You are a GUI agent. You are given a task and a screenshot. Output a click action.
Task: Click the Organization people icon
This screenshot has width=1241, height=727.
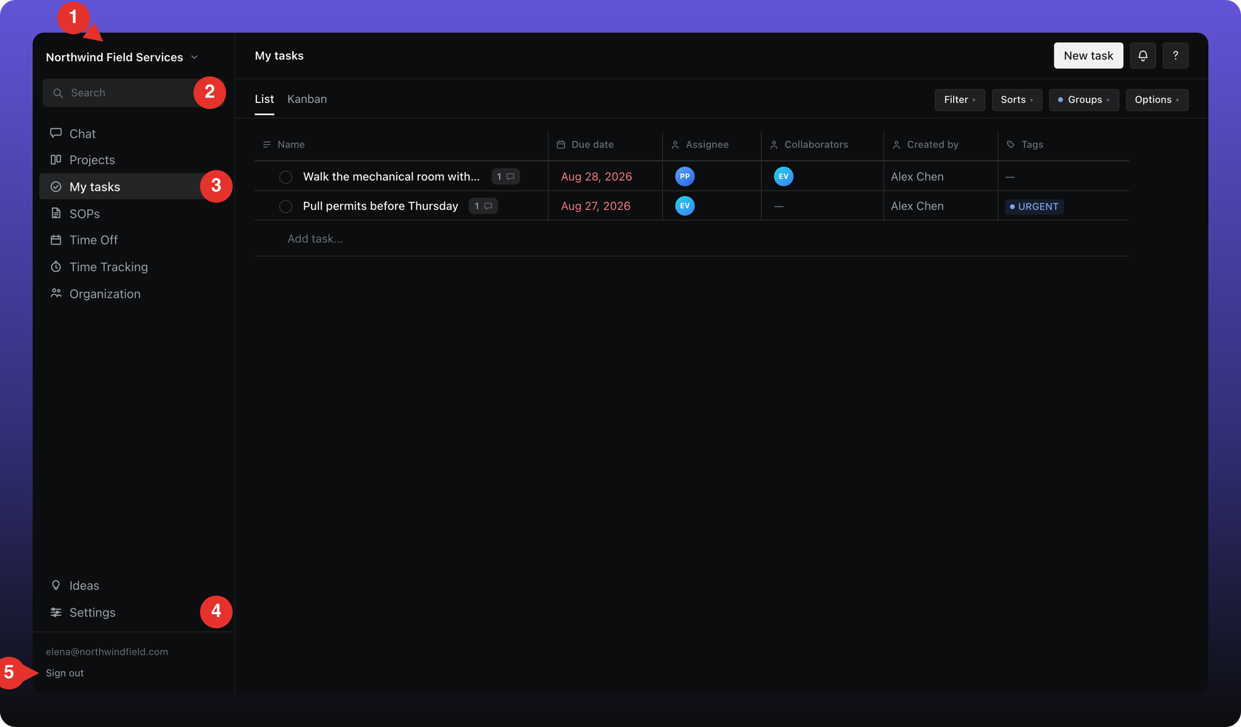pyautogui.click(x=56, y=293)
